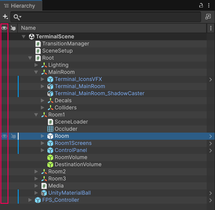Click the Unity scene icon of TerminalScene
Screen dimensions: 215x210
[31, 37]
